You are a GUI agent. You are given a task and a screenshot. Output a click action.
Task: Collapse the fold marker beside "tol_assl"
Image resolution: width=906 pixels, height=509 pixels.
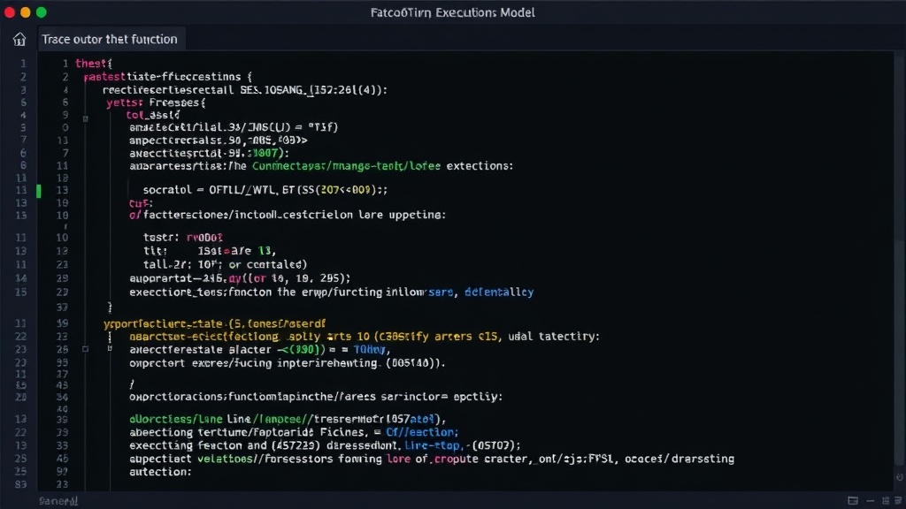pos(85,119)
